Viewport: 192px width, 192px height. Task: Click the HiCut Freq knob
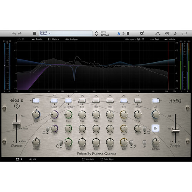tap(138, 114)
